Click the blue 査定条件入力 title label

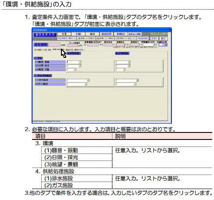click(x=45, y=35)
